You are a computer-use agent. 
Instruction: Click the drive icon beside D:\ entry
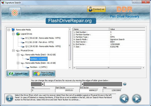[23, 38]
